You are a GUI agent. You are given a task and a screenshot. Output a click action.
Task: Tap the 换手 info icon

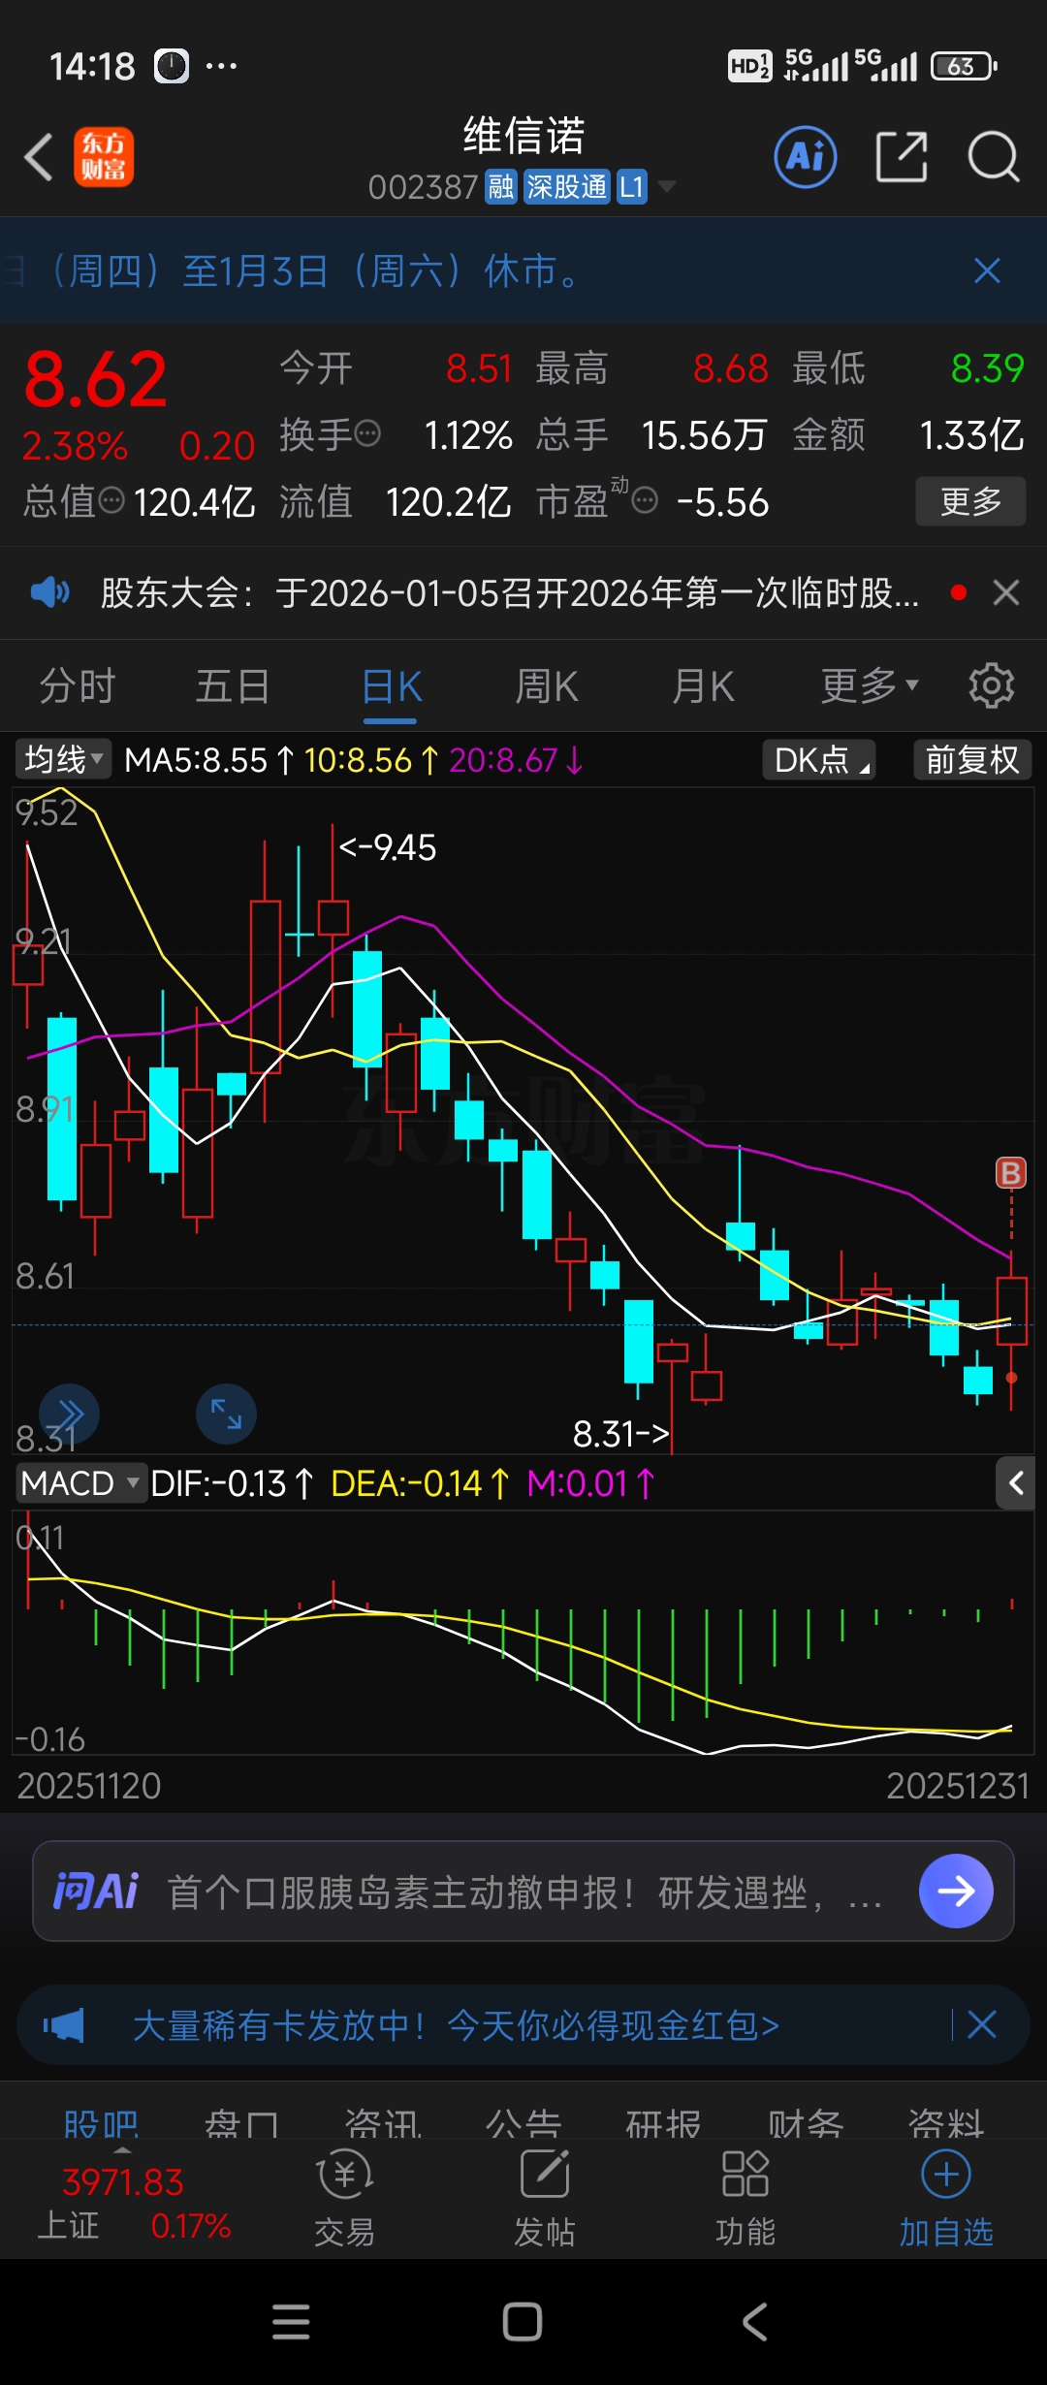(367, 434)
